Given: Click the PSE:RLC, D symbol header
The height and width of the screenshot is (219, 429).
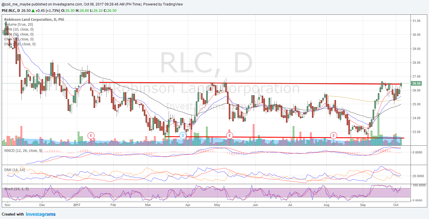Looking at the screenshot, I should coord(11,10).
